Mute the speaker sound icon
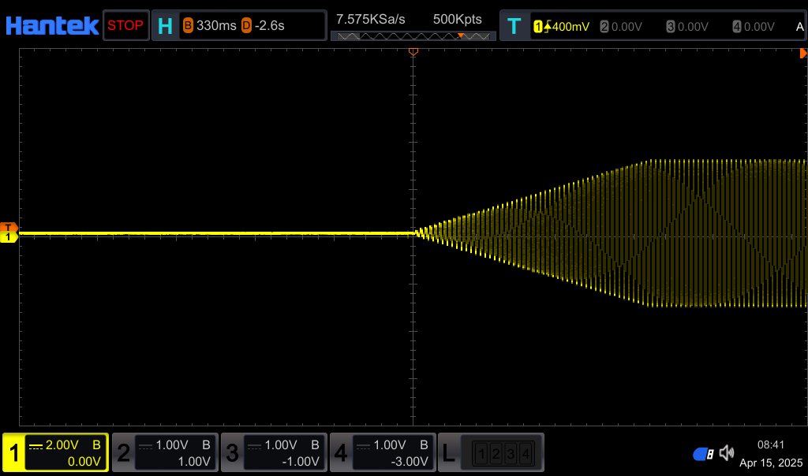This screenshot has width=808, height=476. click(x=727, y=452)
